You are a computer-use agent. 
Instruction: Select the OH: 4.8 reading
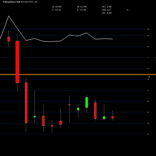[x=106, y=10]
